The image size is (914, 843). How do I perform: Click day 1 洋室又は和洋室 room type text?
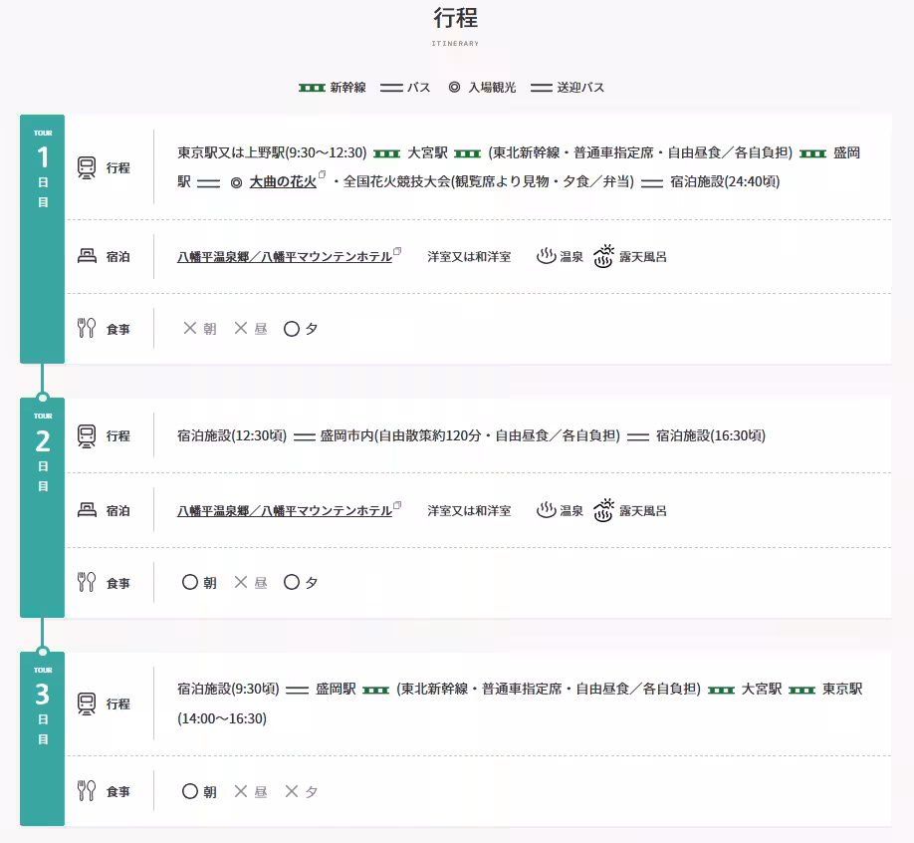click(469, 257)
